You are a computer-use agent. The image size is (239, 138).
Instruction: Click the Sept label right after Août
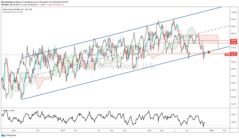[162, 131]
